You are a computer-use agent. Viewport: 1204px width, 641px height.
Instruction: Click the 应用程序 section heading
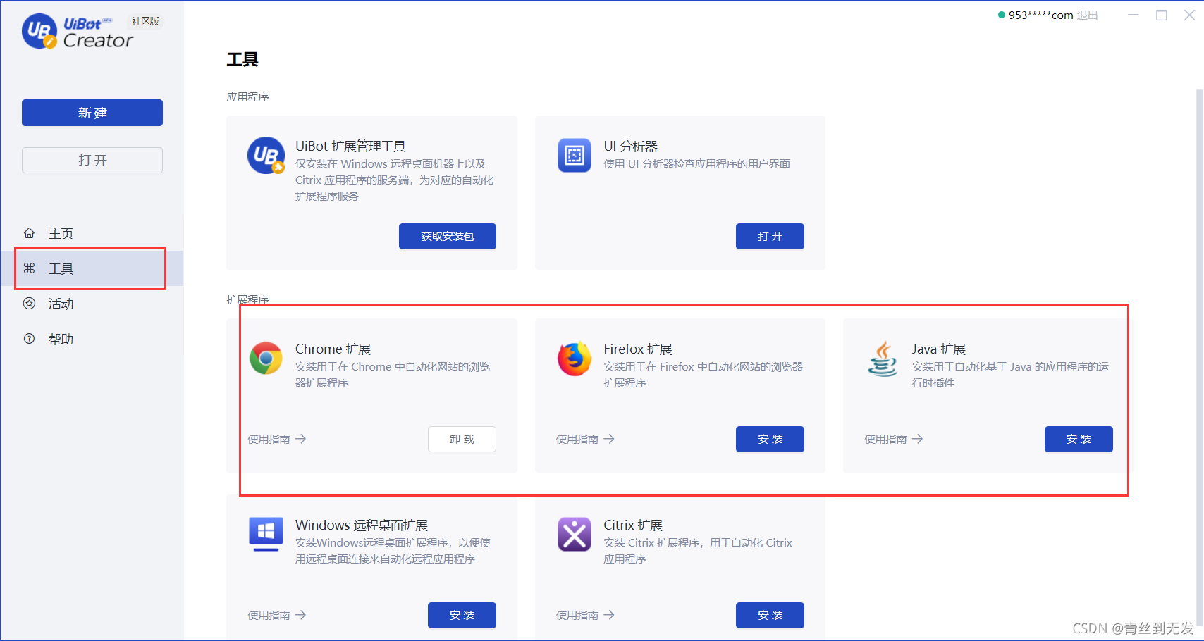[247, 97]
